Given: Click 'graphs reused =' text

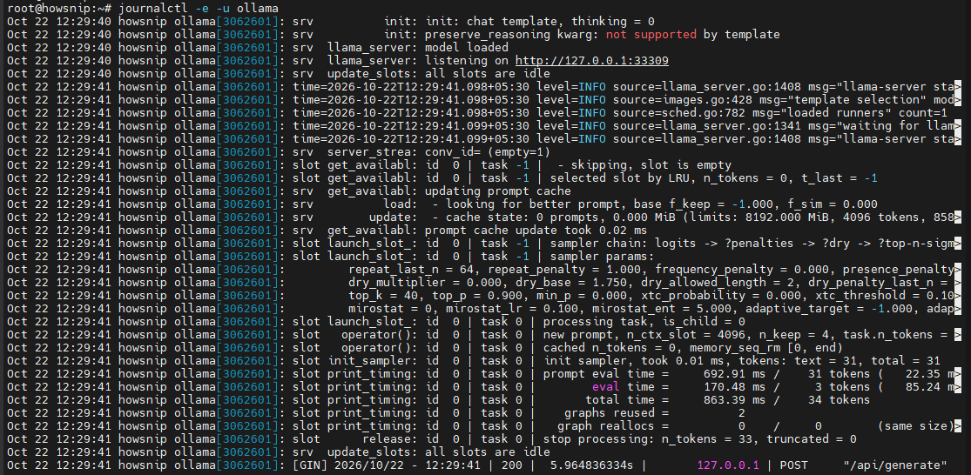Looking at the screenshot, I should pyautogui.click(x=617, y=413).
